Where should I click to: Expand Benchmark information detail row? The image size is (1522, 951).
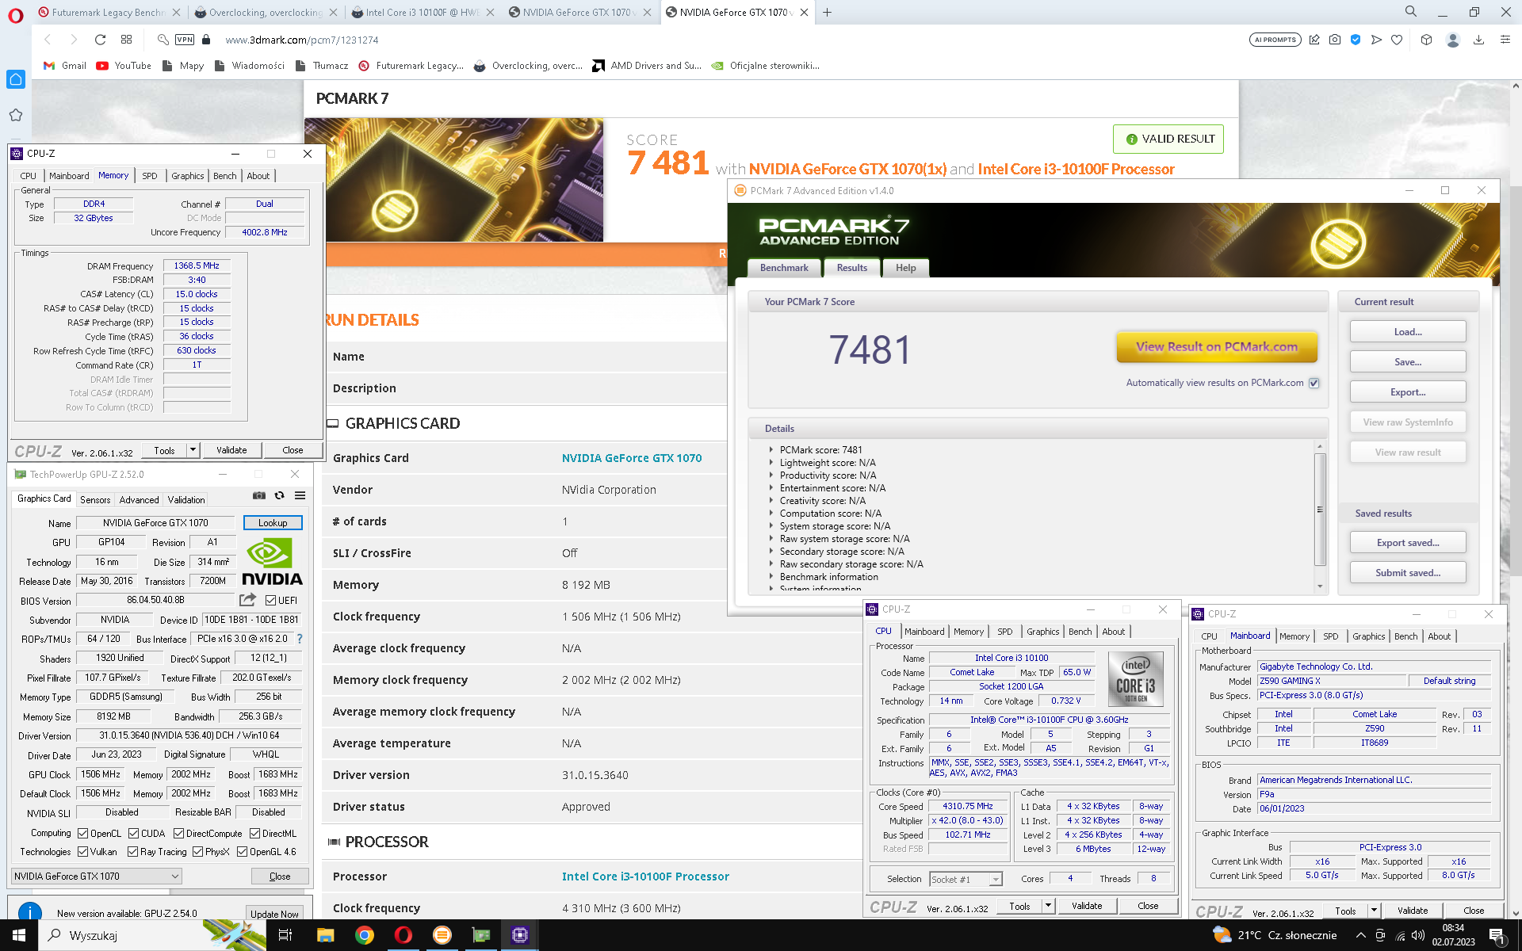point(771,576)
